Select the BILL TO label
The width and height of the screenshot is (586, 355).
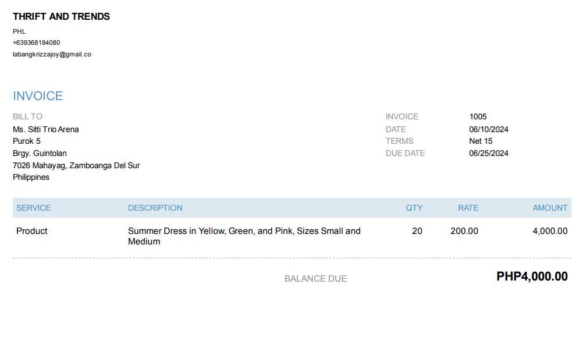pyautogui.click(x=27, y=116)
